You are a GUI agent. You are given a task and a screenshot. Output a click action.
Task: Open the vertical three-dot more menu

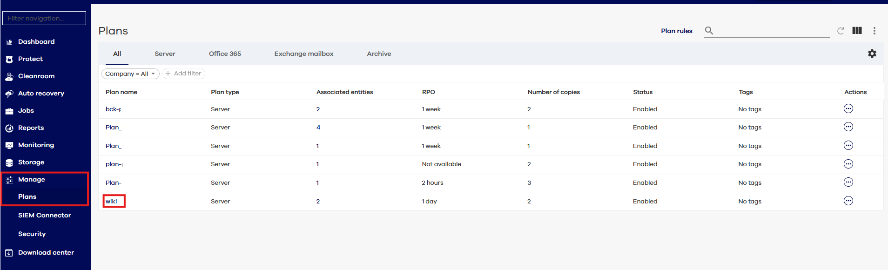tap(875, 31)
